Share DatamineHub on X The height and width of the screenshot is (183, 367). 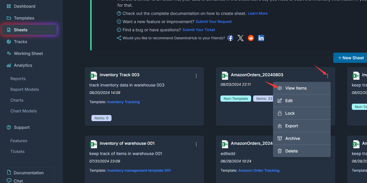241,38
